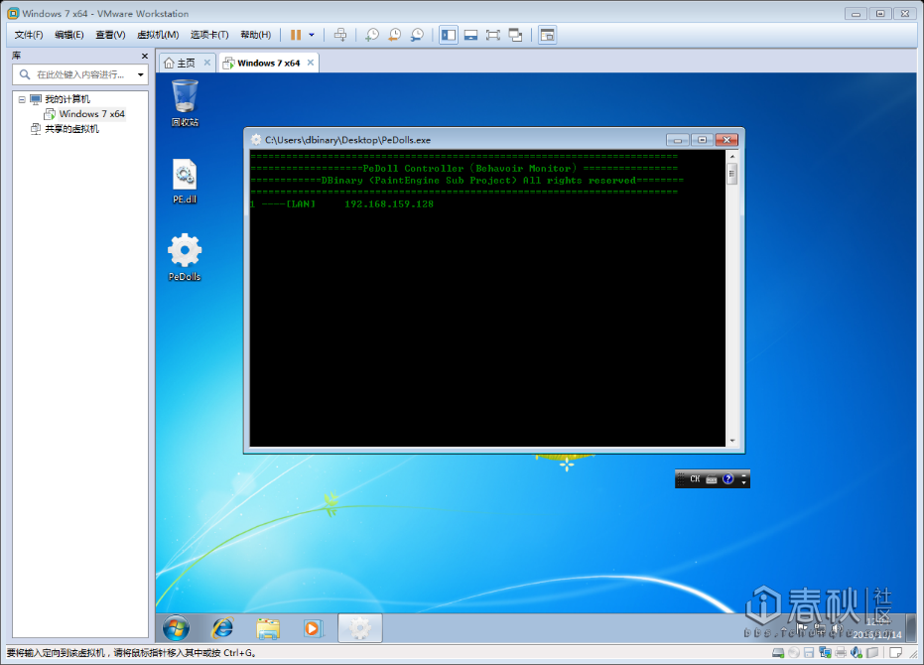This screenshot has width=924, height=665.
Task: Click the sound card status icon
Action: click(857, 653)
